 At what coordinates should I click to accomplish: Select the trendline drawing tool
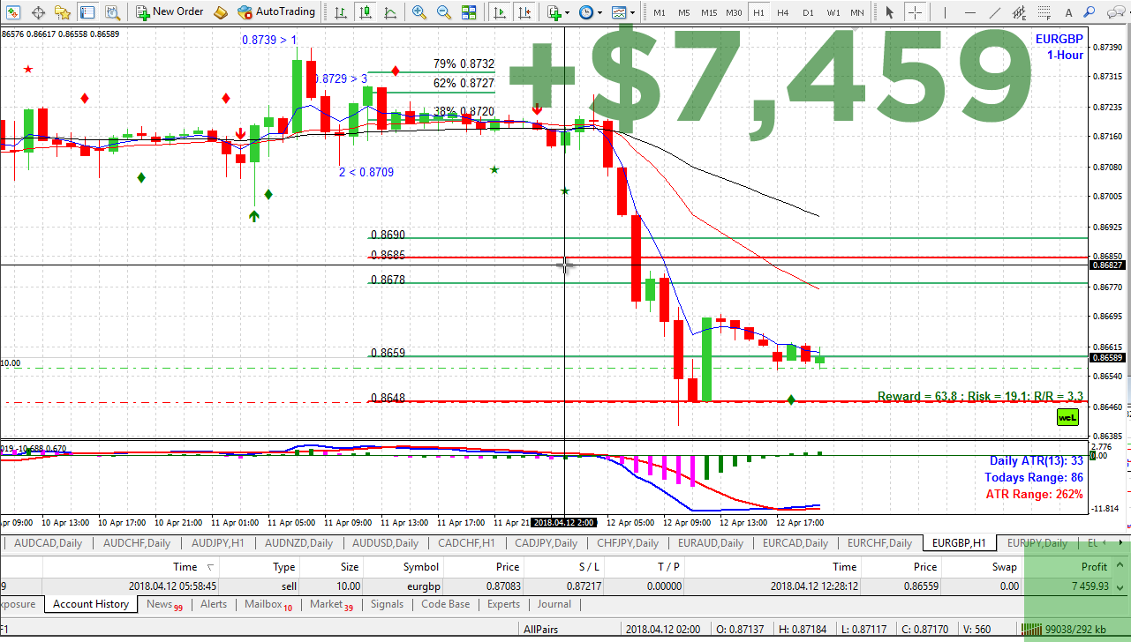995,12
